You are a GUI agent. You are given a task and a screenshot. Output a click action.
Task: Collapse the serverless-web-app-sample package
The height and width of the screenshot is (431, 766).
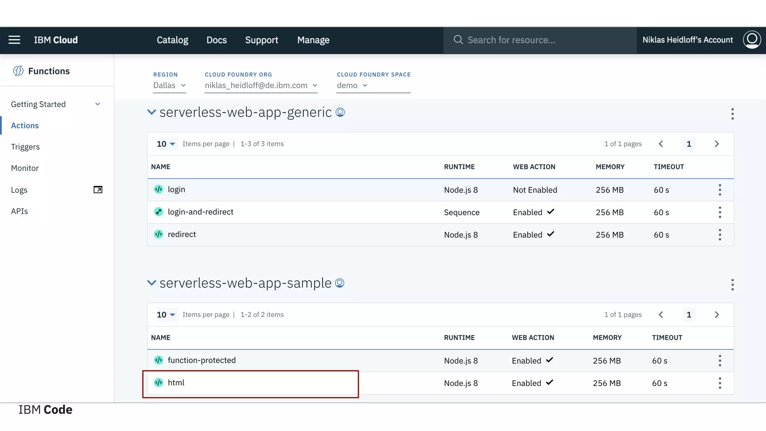pos(151,283)
